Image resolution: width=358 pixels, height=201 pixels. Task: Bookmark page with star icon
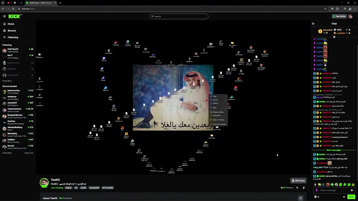(x=325, y=9)
